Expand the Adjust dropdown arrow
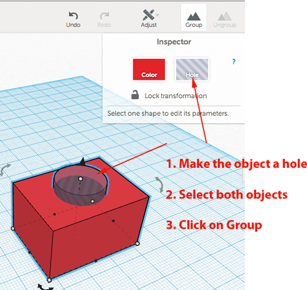 pos(157,15)
